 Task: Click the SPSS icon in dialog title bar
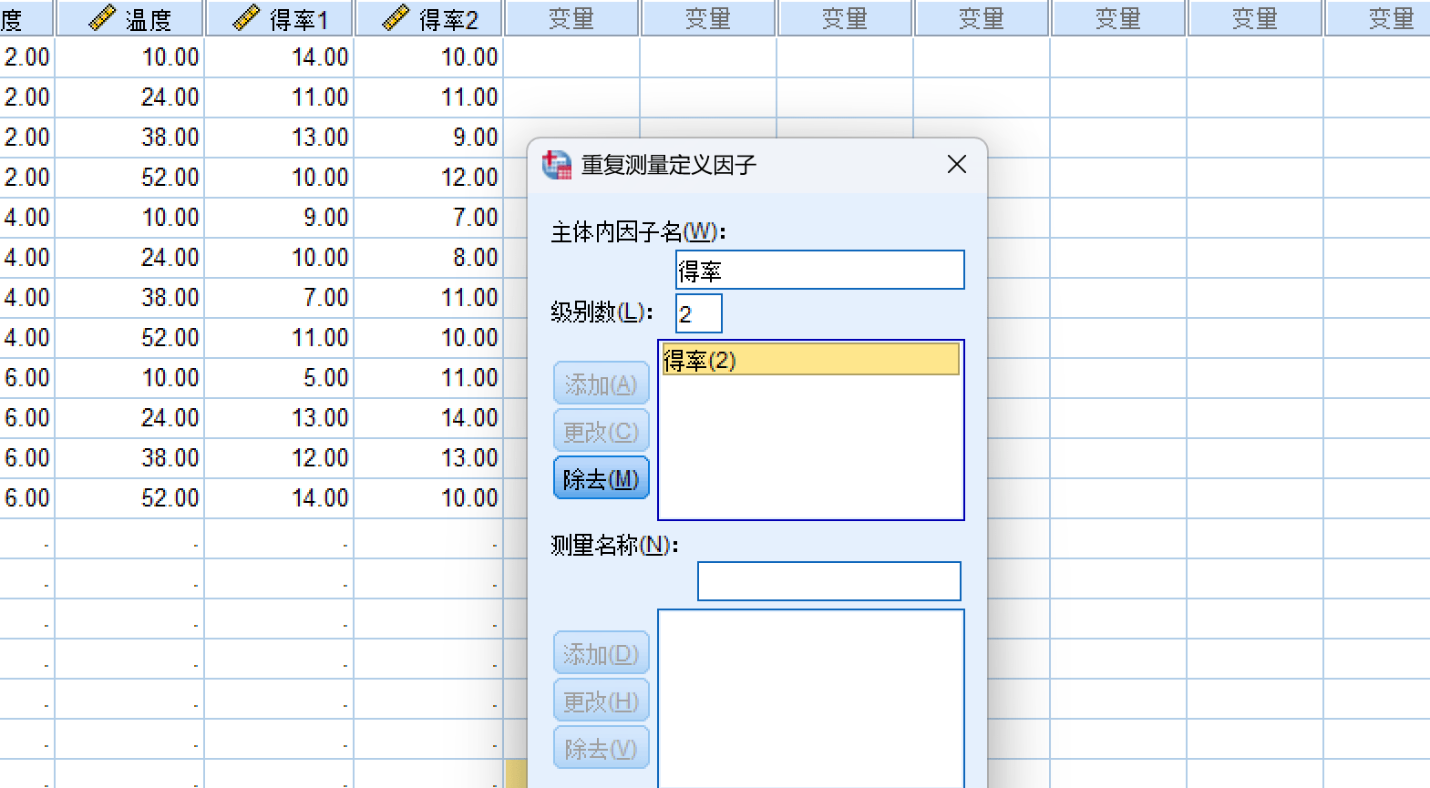[x=557, y=165]
